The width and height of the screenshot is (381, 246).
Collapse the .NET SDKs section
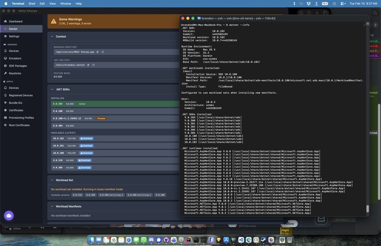[52, 89]
